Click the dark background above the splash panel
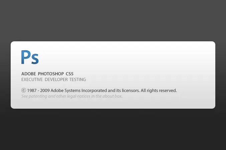The width and height of the screenshot is (226, 150). pos(113,20)
